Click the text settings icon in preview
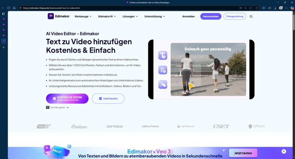Screen dimensions: 295x159 (163, 70)
